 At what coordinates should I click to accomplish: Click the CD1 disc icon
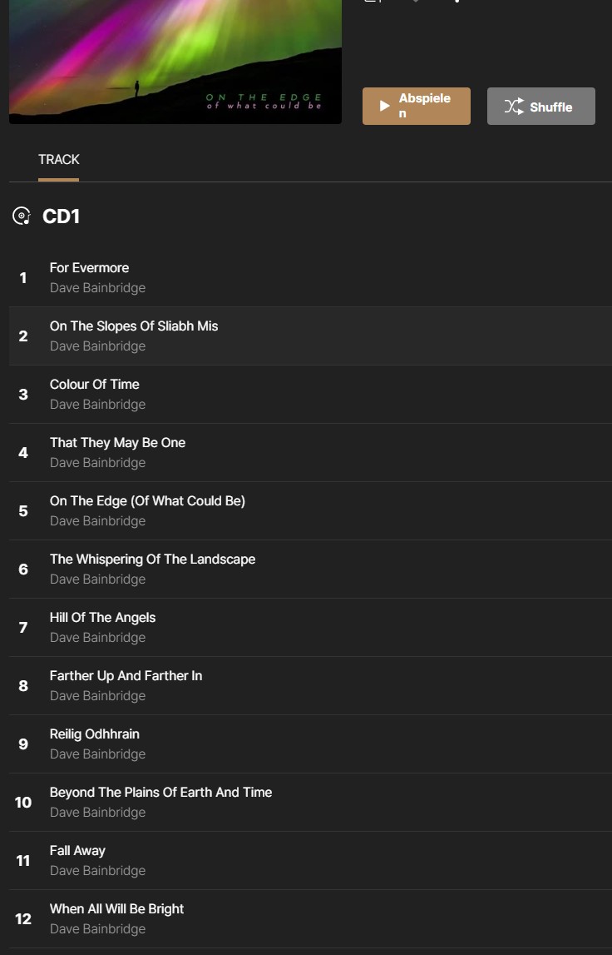point(22,216)
